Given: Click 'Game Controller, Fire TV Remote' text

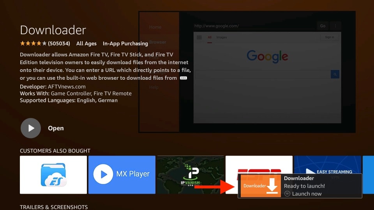Looking at the screenshot, I should [x=91, y=94].
